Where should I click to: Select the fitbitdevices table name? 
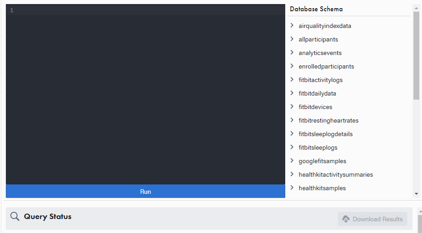[315, 107]
